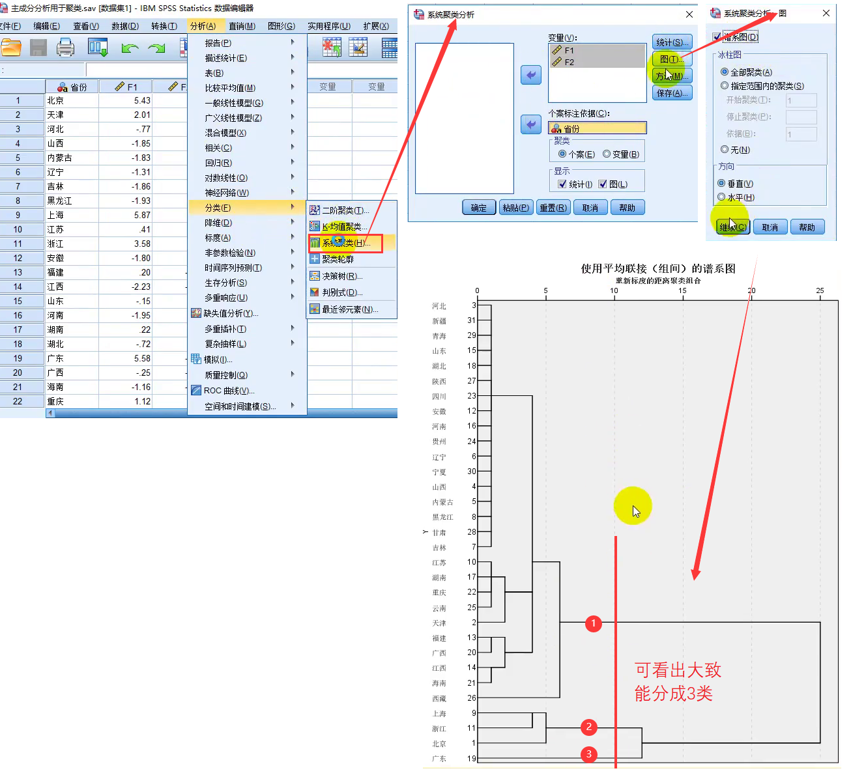Click the Recall recent dialogs icon

click(98, 47)
